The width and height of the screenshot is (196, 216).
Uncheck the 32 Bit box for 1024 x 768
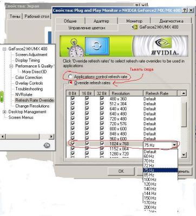point(102,144)
